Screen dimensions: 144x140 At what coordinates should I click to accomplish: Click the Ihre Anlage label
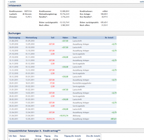pos(85,14)
